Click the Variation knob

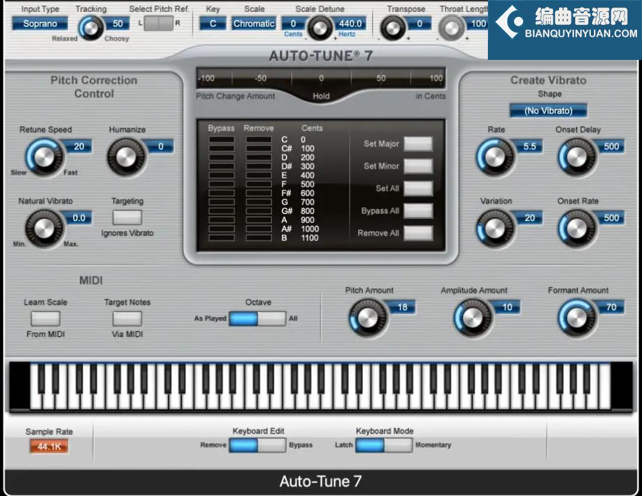(x=495, y=228)
